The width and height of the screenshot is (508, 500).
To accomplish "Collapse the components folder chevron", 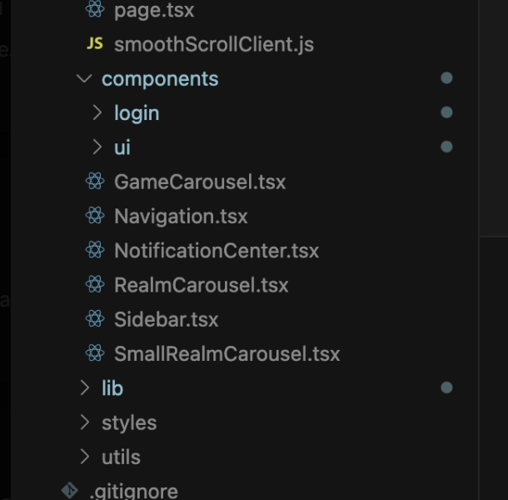I will point(84,78).
